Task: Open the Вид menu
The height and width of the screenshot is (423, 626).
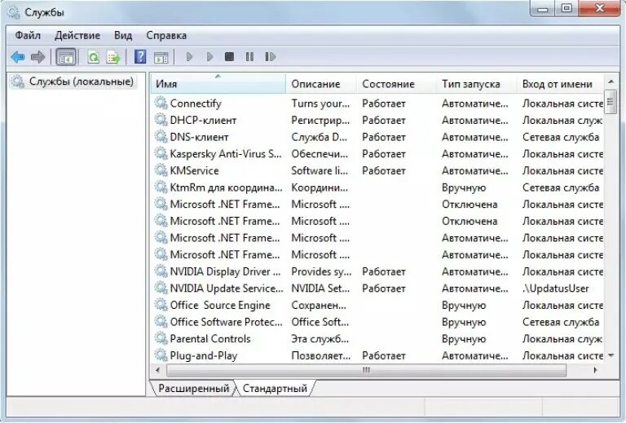Action: tap(123, 36)
